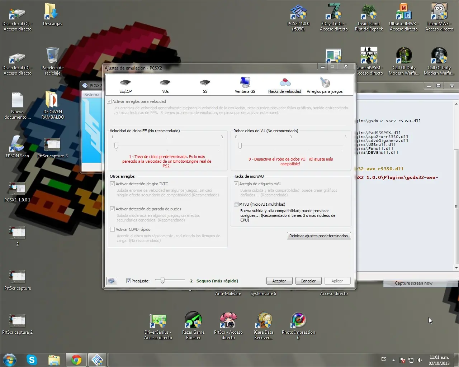Image resolution: width=459 pixels, height=367 pixels.
Task: Launch TeknoMW3 shortcut
Action: point(439,17)
